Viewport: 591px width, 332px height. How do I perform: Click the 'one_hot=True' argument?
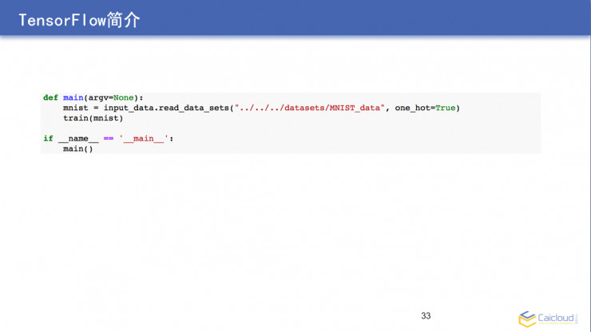click(425, 108)
